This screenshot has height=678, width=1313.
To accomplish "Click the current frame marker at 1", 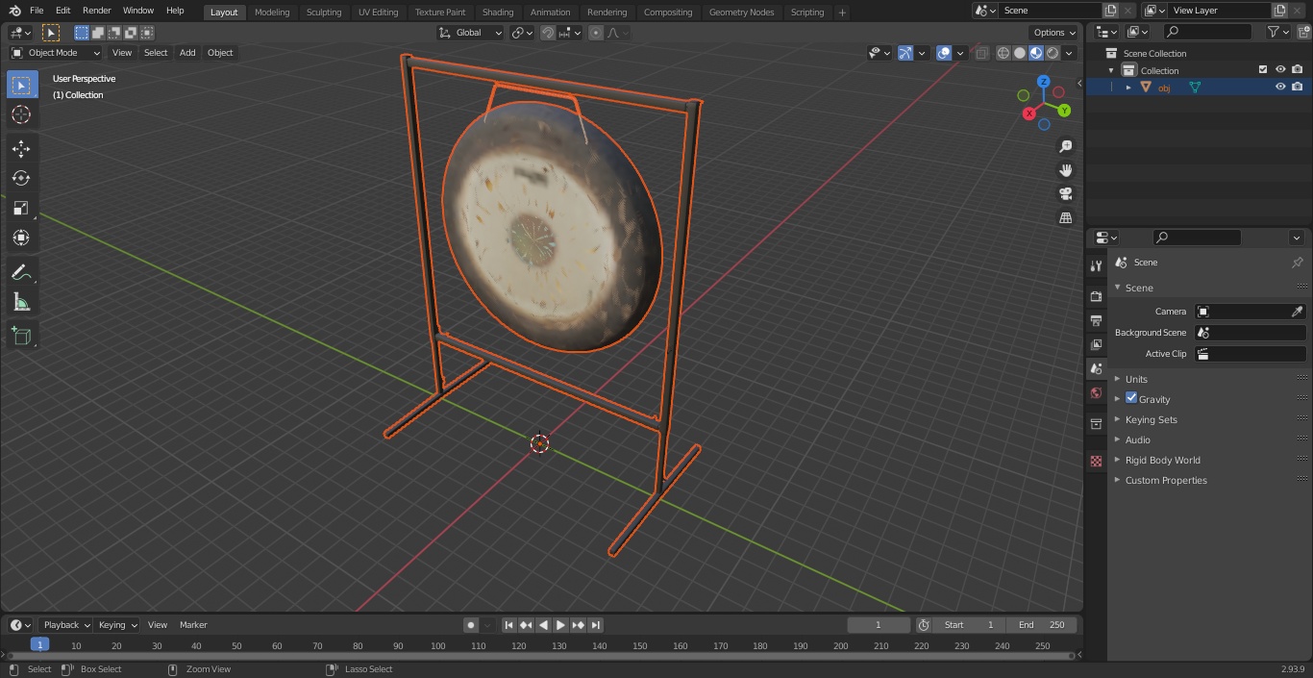I will point(39,645).
